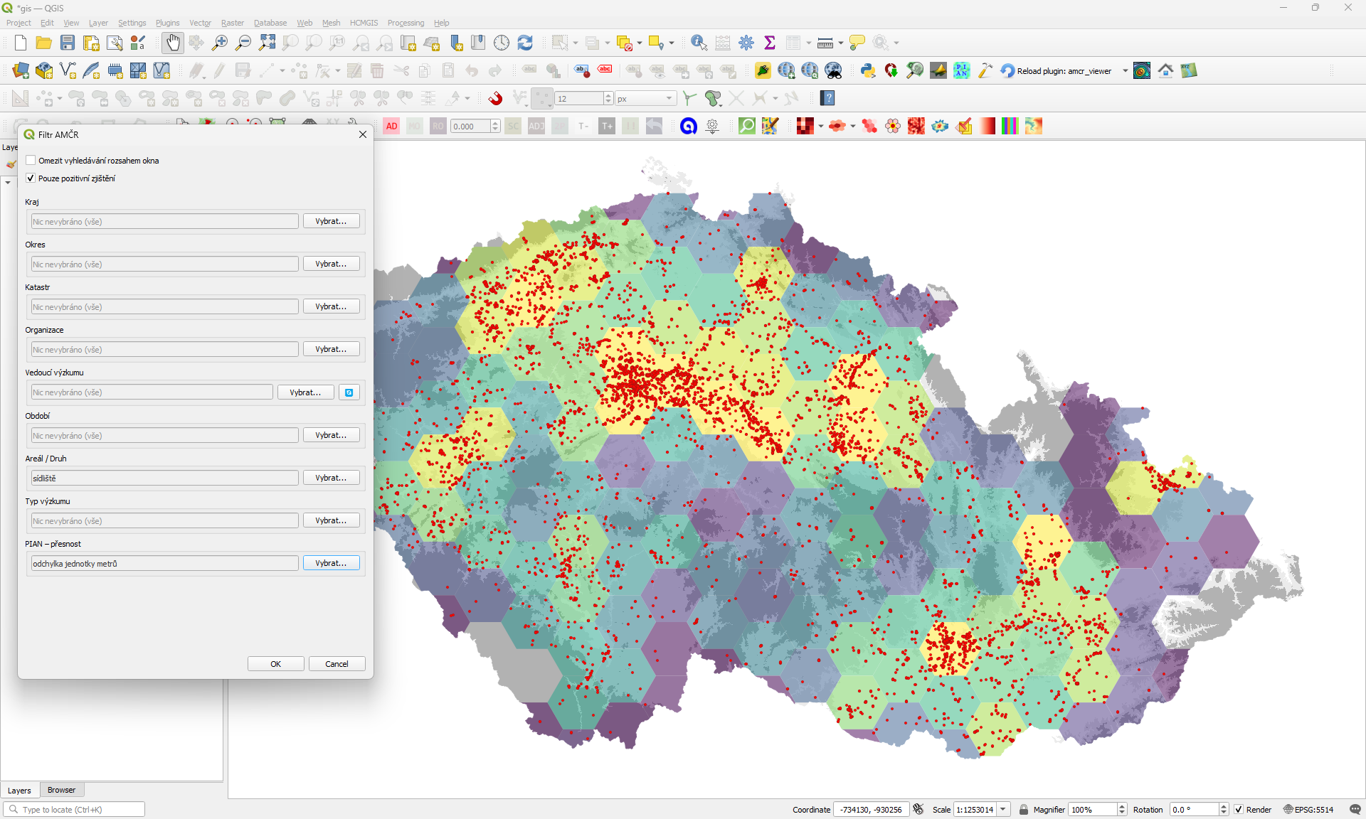The width and height of the screenshot is (1366, 819).
Task: Click OK in Filtr AMČR dialog
Action: tap(275, 663)
